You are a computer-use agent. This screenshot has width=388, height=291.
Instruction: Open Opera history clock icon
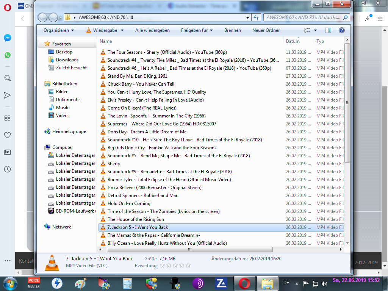tap(8, 169)
